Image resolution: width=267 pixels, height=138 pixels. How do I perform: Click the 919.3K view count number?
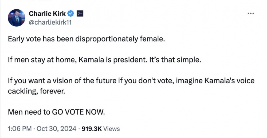[92, 129]
